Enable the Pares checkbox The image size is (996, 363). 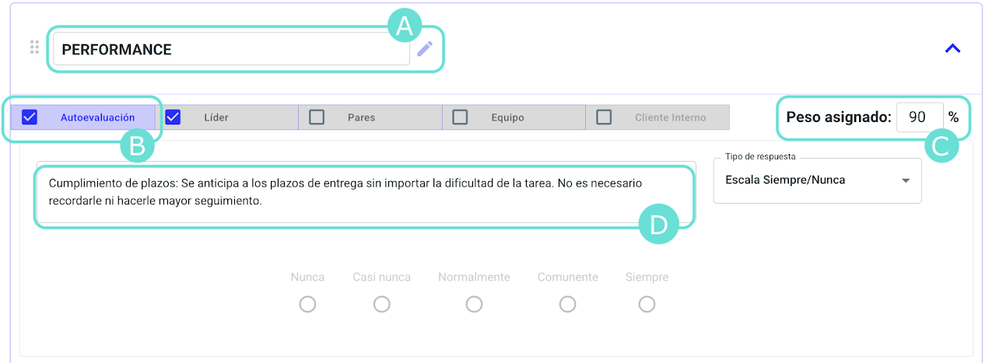pyautogui.click(x=317, y=117)
